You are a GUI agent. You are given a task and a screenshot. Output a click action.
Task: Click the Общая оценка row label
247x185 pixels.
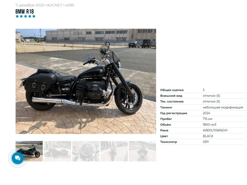[x=172, y=90]
